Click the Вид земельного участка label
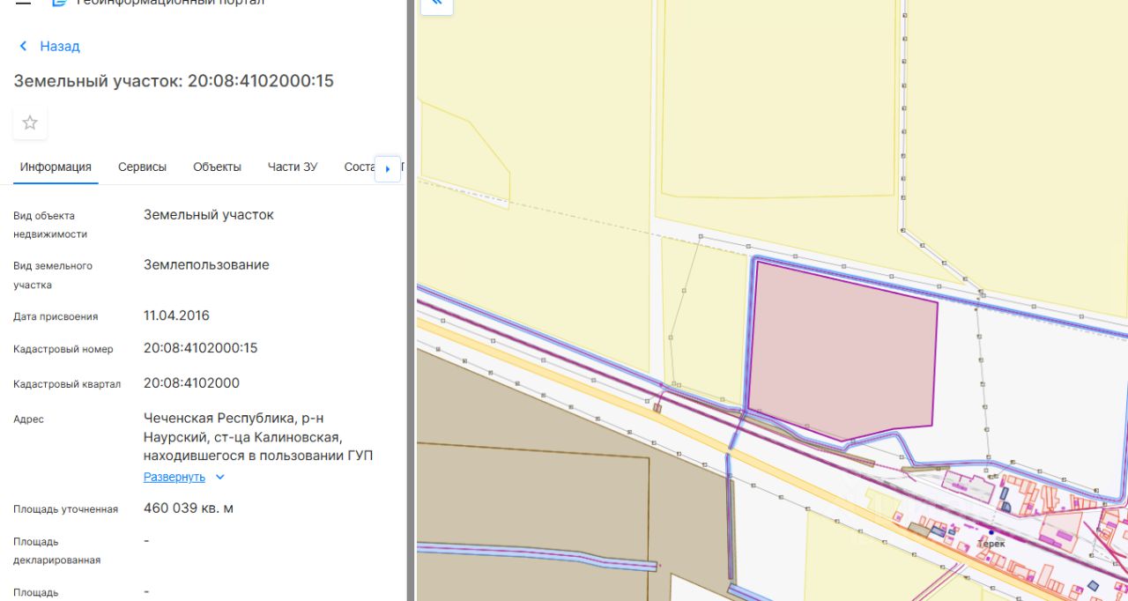The width and height of the screenshot is (1128, 601). tap(53, 275)
